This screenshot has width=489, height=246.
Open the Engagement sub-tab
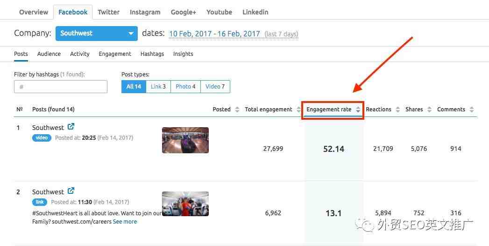coord(115,54)
